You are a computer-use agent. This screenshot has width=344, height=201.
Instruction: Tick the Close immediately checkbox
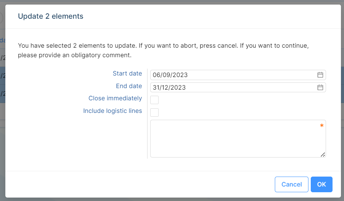(x=154, y=100)
